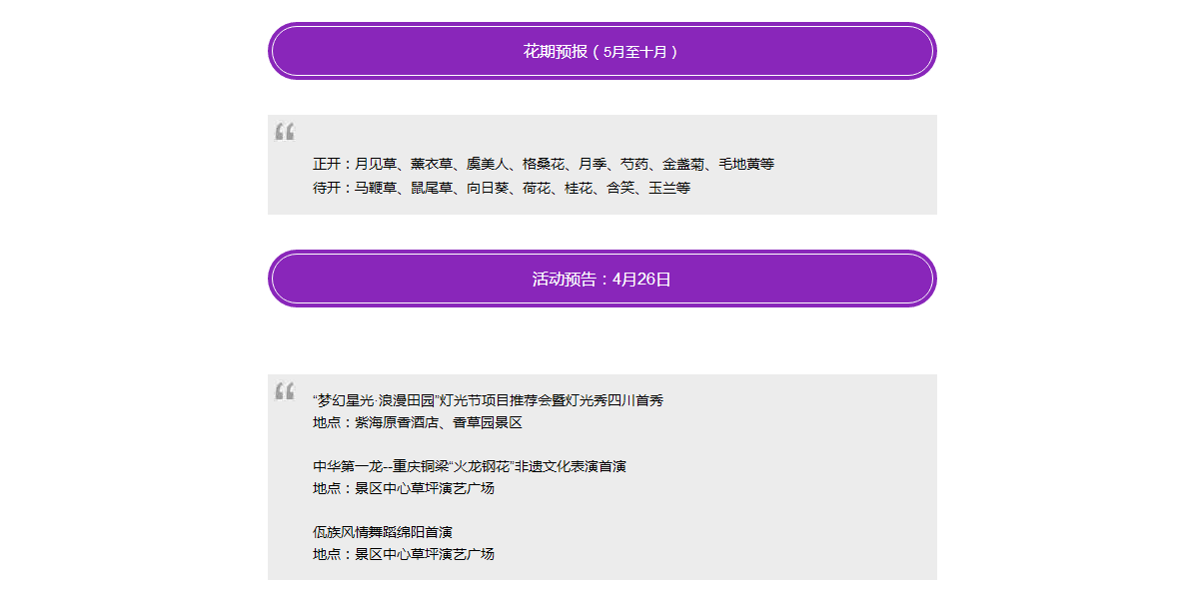Viewport: 1199px width, 591px height.
Task: Click the word 马鞭草 in upcoming list
Action: [x=376, y=188]
